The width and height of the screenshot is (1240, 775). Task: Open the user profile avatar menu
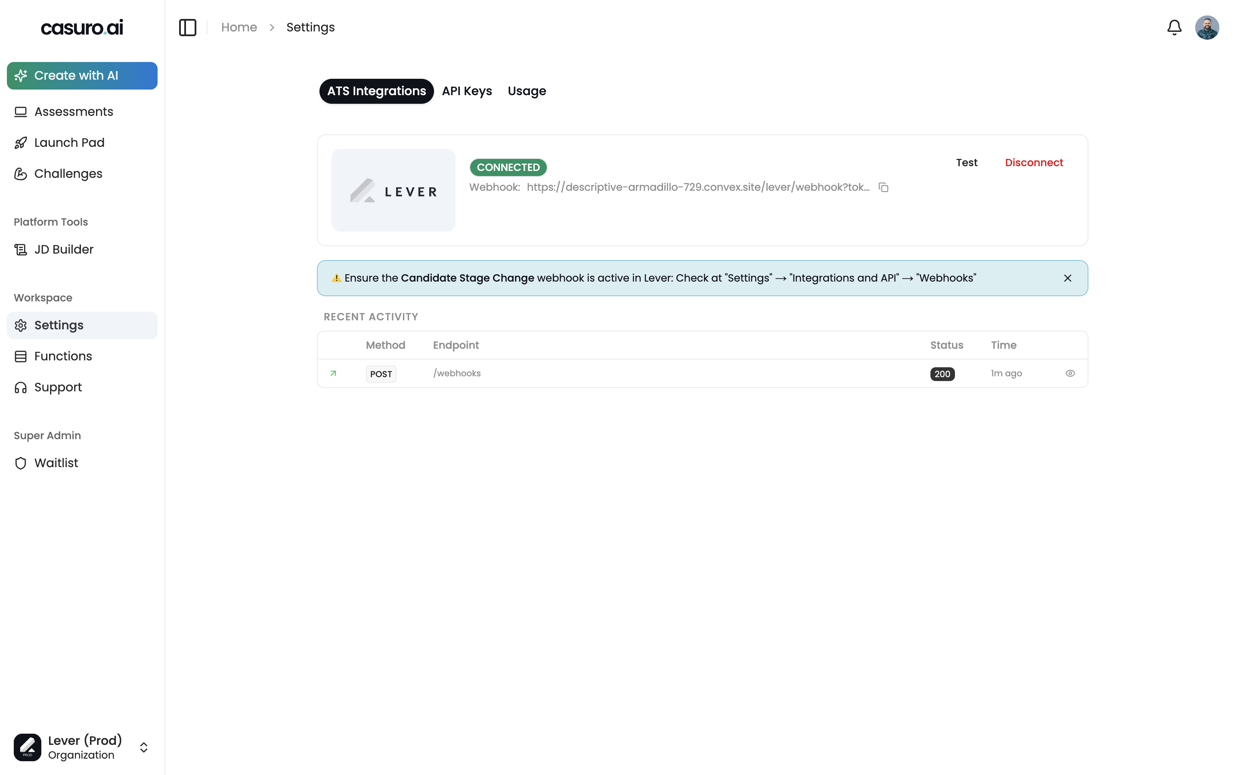click(1207, 27)
